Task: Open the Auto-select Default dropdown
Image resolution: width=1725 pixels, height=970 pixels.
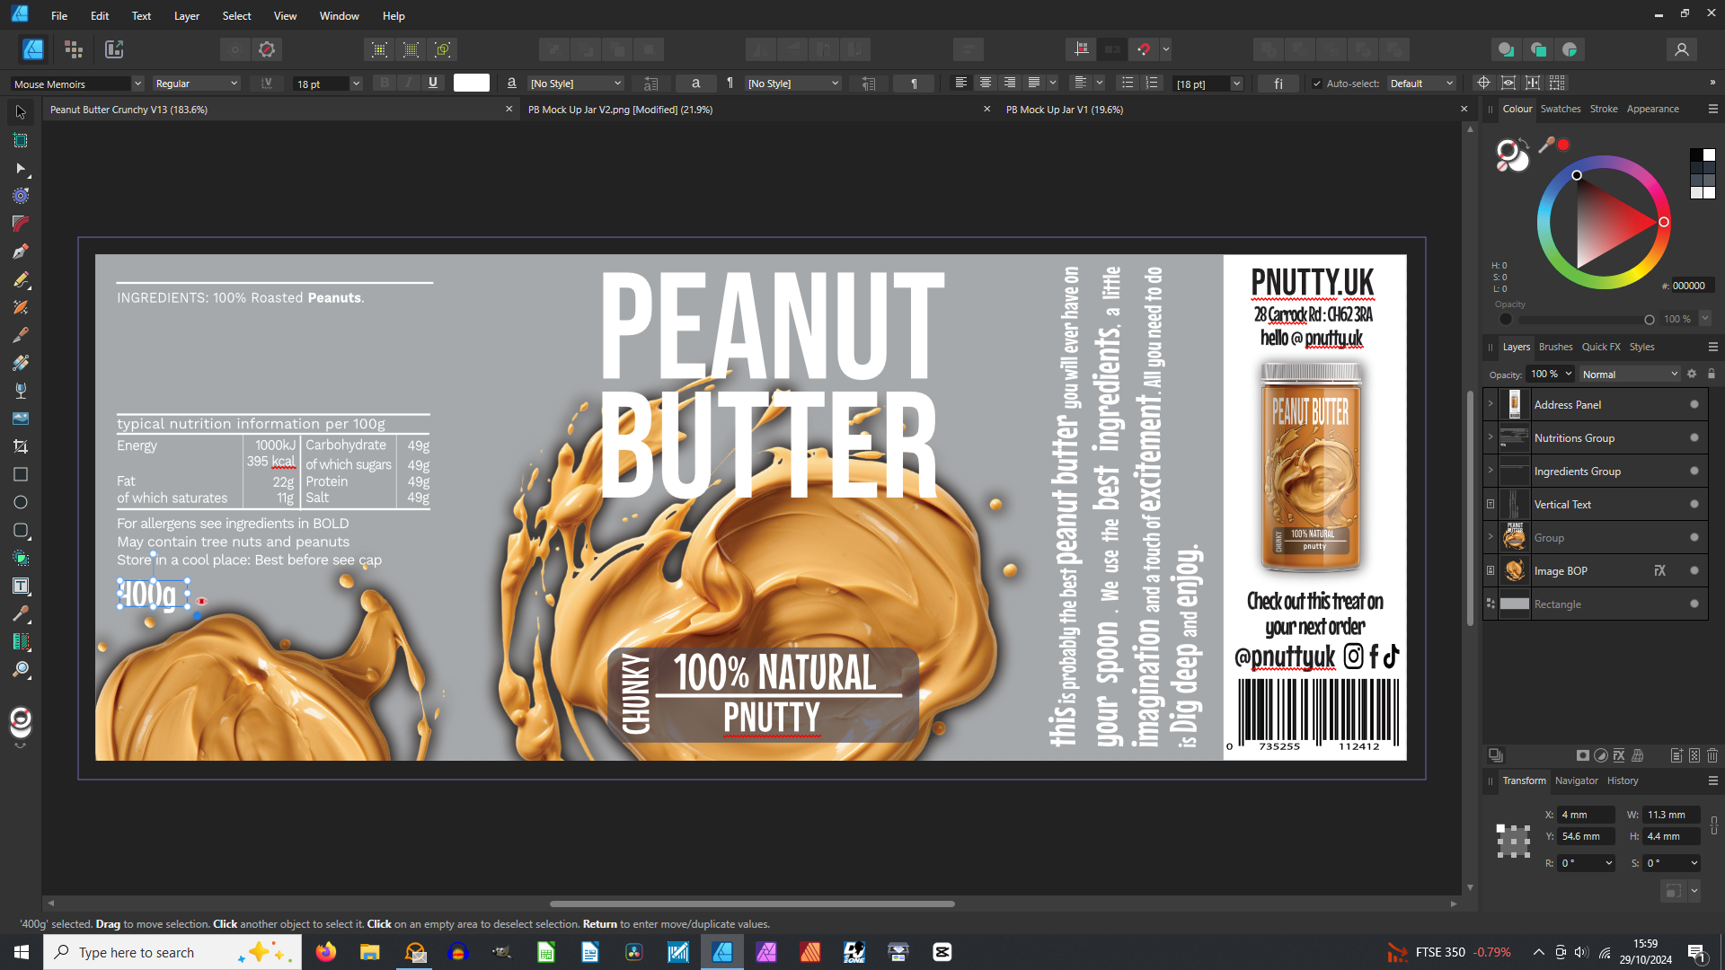Action: tap(1421, 84)
